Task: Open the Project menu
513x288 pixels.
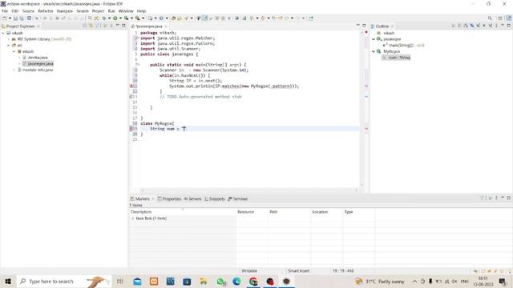Action: 98,11
